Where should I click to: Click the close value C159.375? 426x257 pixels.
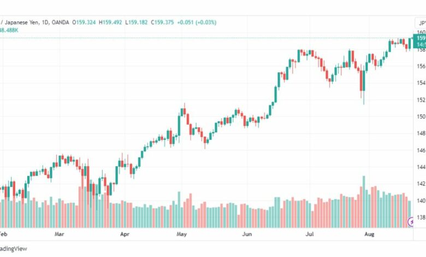pos(162,22)
